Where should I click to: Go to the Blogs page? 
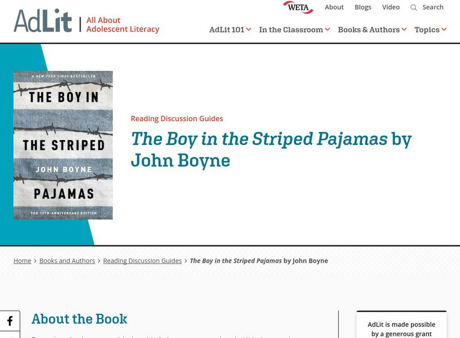tap(363, 7)
